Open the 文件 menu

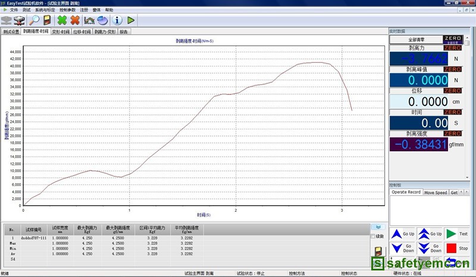tap(14, 10)
